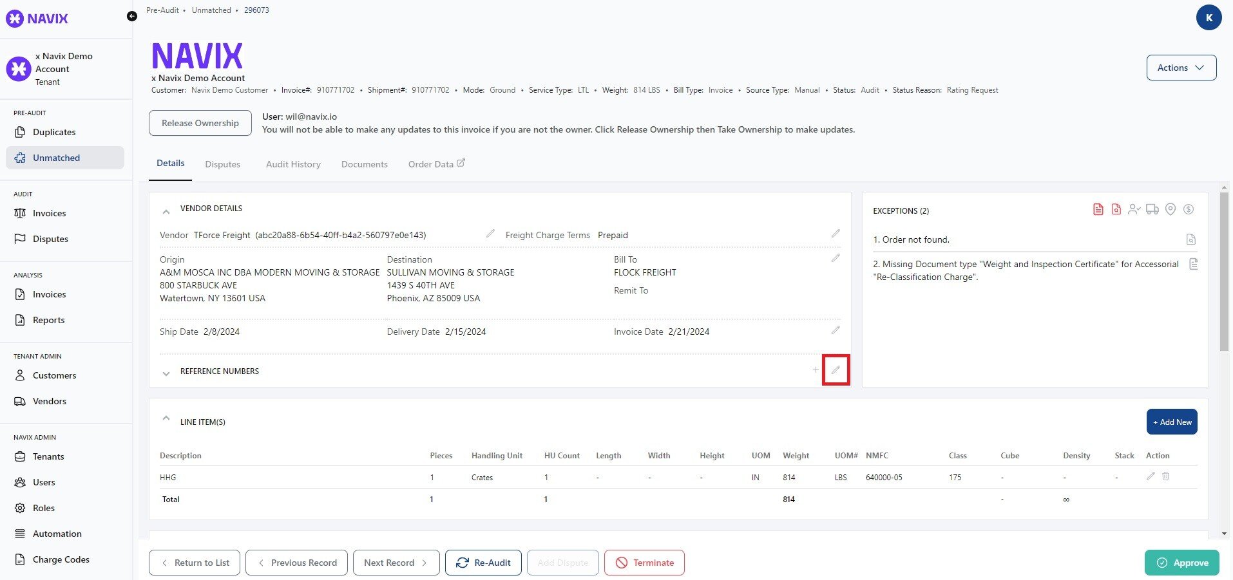Edit the HHG line item pencil icon

[1151, 476]
